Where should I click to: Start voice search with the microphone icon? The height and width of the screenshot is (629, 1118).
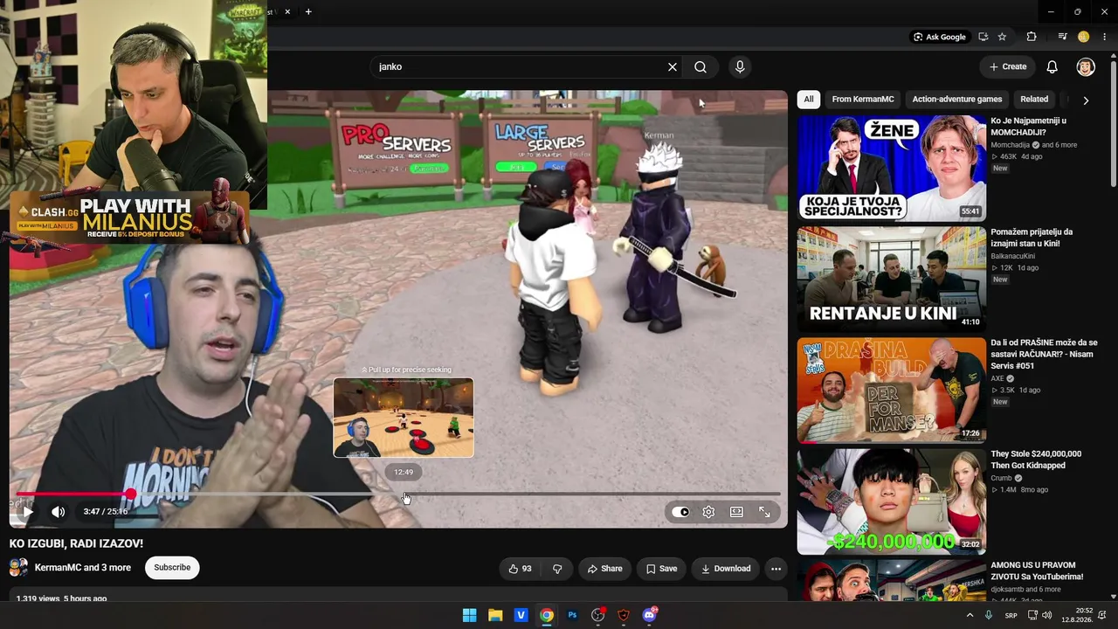pyautogui.click(x=740, y=66)
